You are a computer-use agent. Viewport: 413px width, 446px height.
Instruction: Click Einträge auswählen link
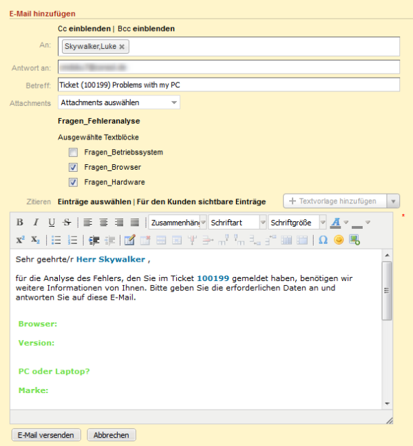pos(94,201)
